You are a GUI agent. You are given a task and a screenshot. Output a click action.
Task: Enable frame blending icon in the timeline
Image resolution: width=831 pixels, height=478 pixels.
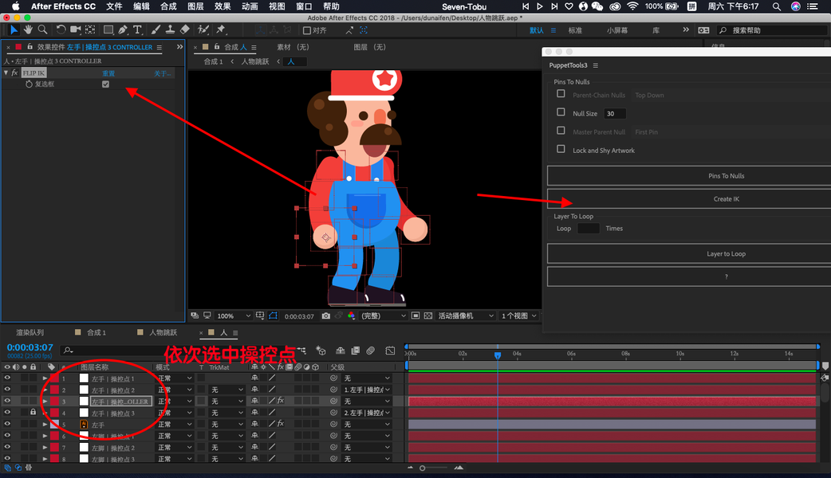coord(356,351)
